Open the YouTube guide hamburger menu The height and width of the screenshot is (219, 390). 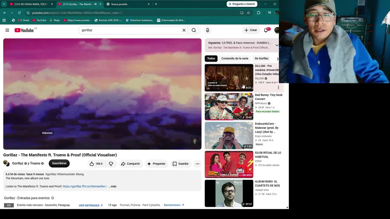click(7, 30)
